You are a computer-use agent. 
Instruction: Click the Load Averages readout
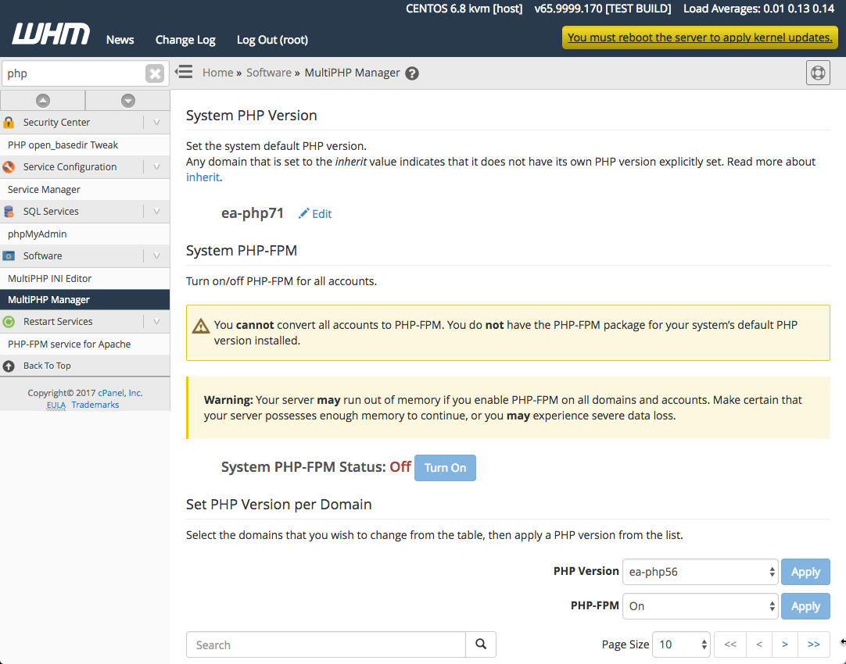759,9
